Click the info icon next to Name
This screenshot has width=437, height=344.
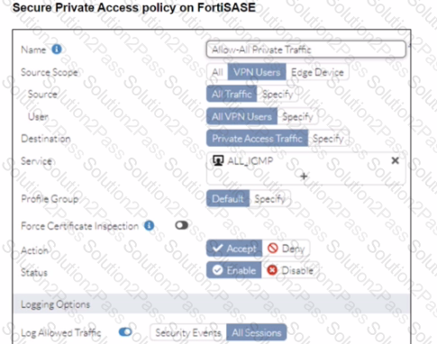click(x=57, y=50)
